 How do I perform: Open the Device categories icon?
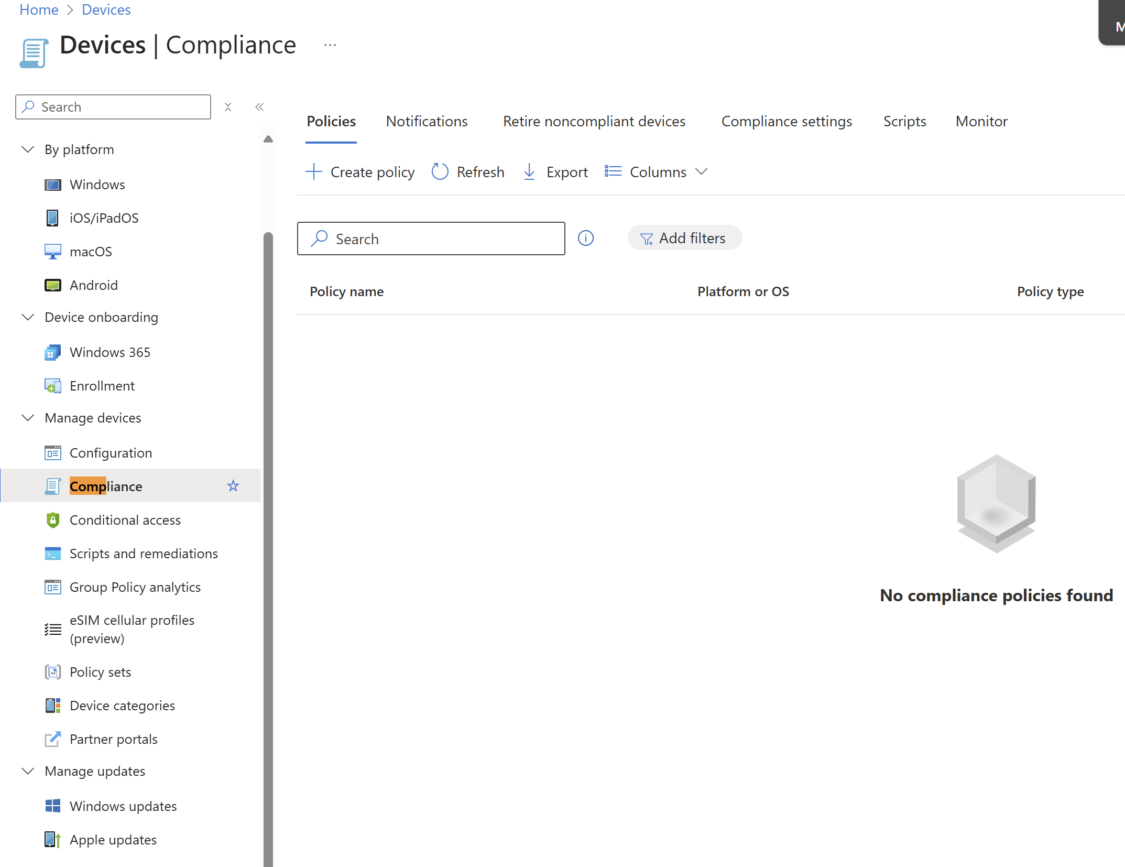[52, 706]
